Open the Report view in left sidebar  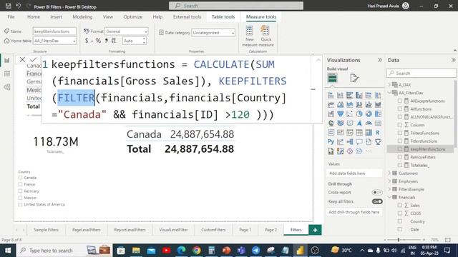pyautogui.click(x=7, y=60)
